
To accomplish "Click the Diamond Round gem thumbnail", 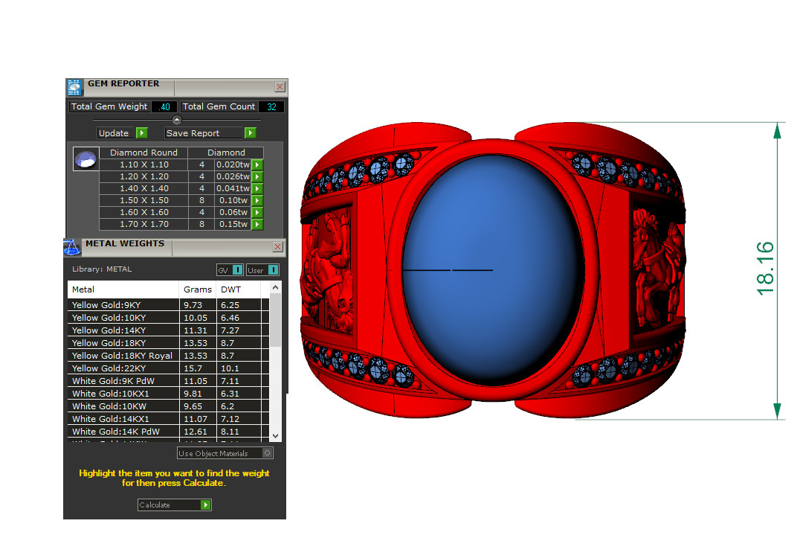I will pyautogui.click(x=85, y=160).
